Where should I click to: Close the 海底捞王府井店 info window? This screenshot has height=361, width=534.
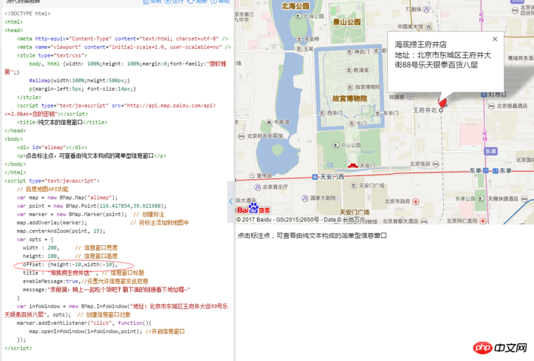(x=495, y=39)
